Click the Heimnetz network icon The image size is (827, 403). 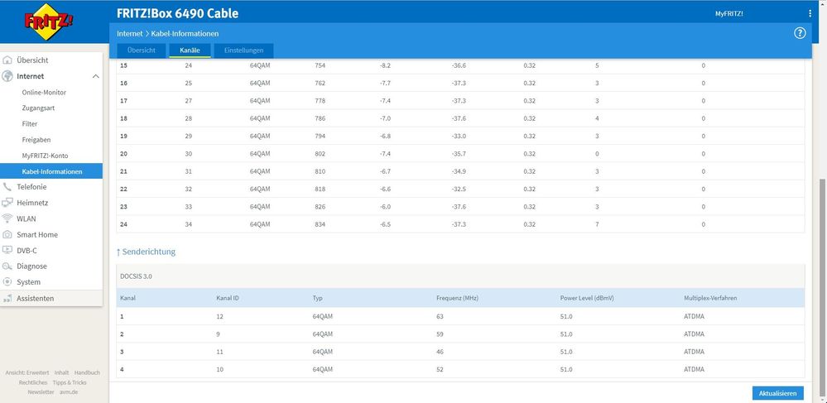[x=7, y=203]
